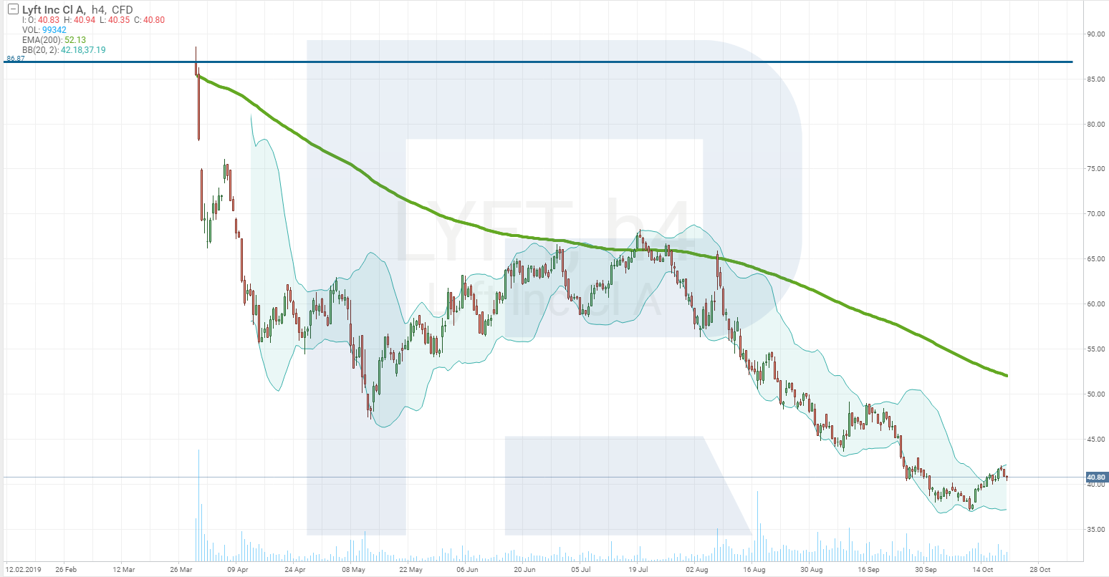Image resolution: width=1109 pixels, height=577 pixels.
Task: Click the 55.00 price axis label
Action: (1096, 349)
